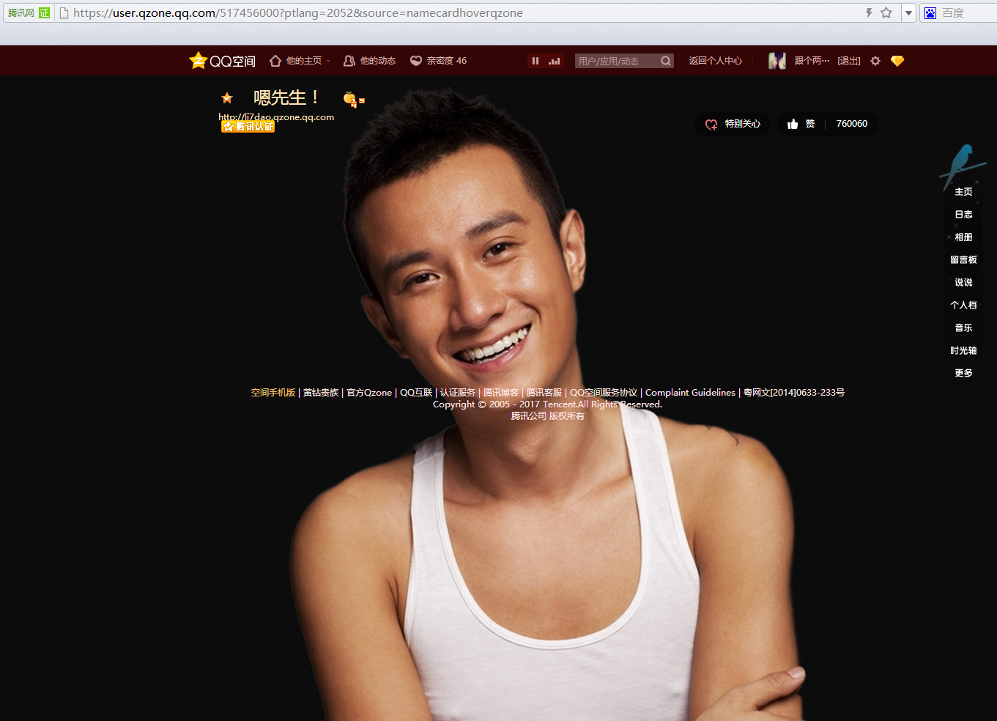997x721 pixels.
Task: Click 返回个人中心 link
Action: click(x=715, y=61)
